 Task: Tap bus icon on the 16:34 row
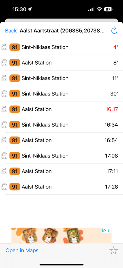4,125
